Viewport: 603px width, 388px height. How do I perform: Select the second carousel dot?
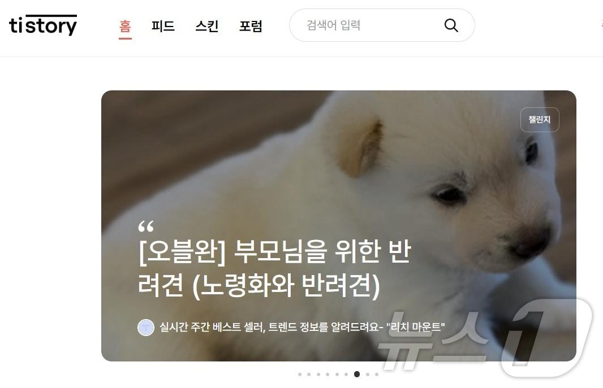pos(309,374)
